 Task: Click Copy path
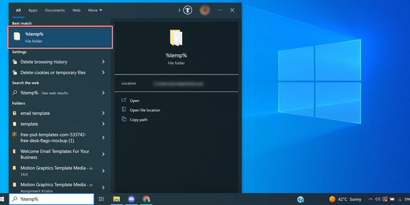(139, 120)
